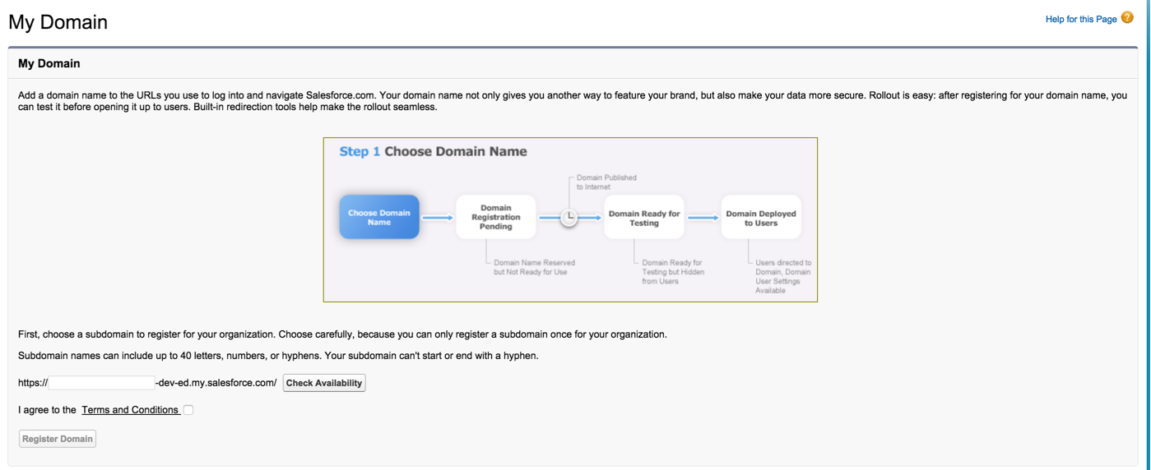
Task: Click the large My Domain page title
Action: pyautogui.click(x=58, y=22)
